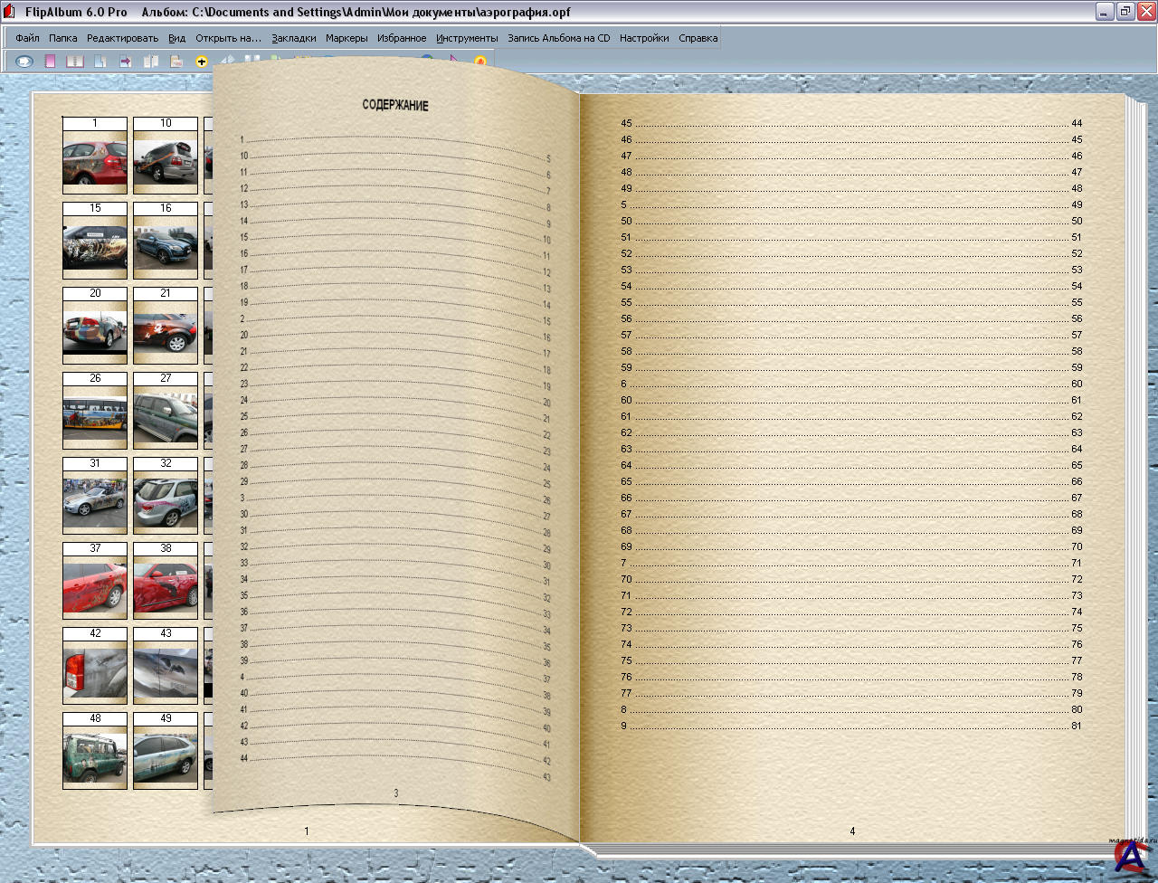Open the Файл menu

[27, 38]
